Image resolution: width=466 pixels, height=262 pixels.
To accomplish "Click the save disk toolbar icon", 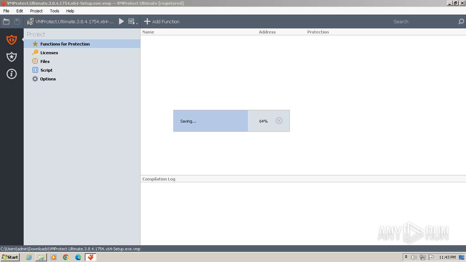I will tap(17, 21).
